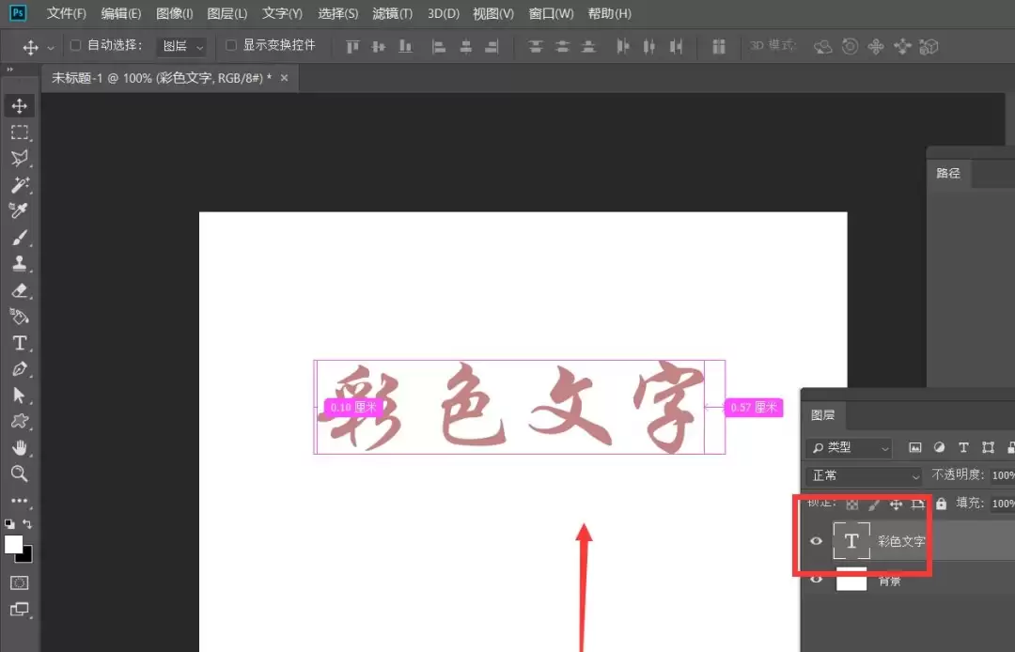Screen dimensions: 1015x652
Task: Open the 正常 blend mode dropdown
Action: pyautogui.click(x=864, y=476)
